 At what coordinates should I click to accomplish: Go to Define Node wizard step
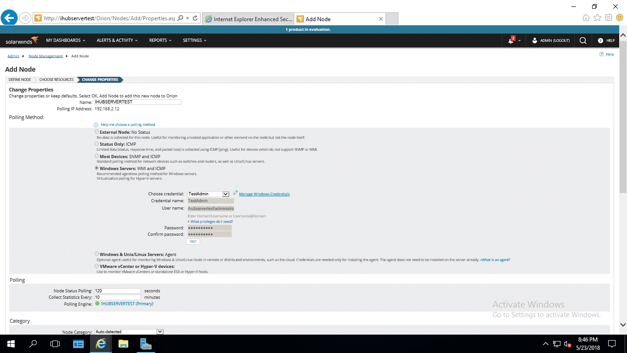click(20, 80)
